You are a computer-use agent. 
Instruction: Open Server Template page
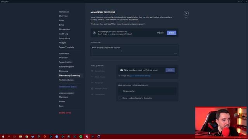(66, 47)
